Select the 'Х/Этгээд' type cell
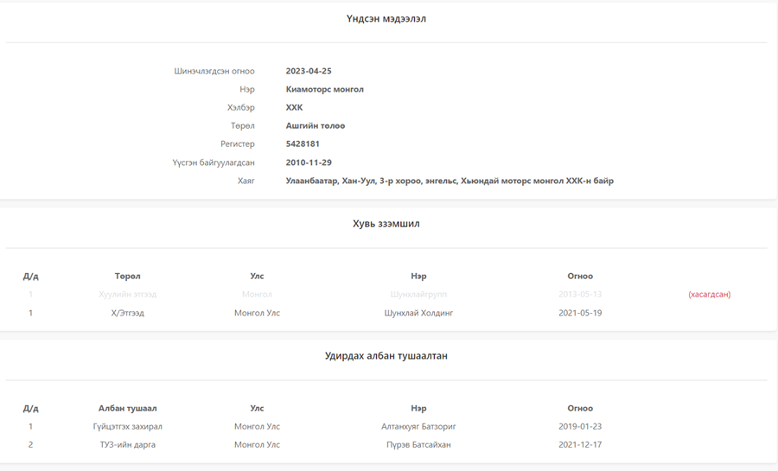778x471 pixels. pyautogui.click(x=128, y=314)
